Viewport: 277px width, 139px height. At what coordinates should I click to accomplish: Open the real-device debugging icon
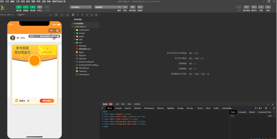132,7
